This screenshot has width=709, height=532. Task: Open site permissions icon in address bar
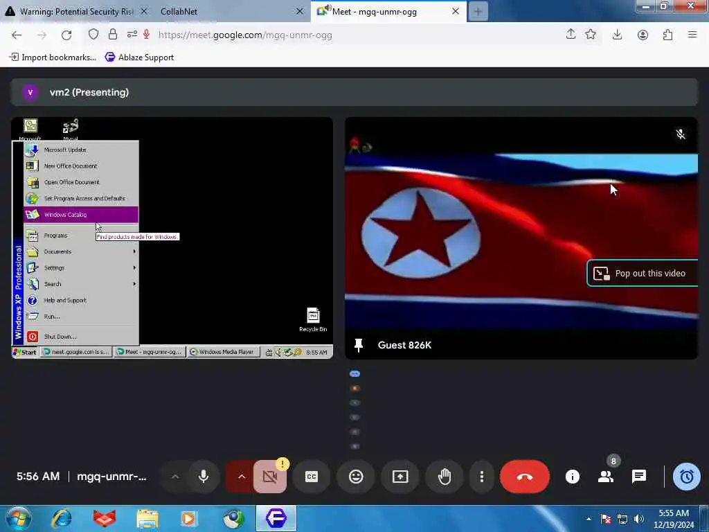[x=132, y=35]
